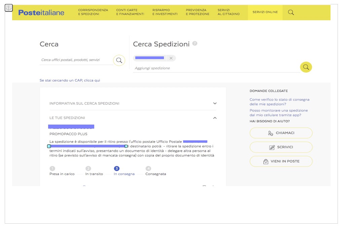The height and width of the screenshot is (228, 346).
Task: Click yellow Cerca Spedizioni search button
Action: [306, 67]
